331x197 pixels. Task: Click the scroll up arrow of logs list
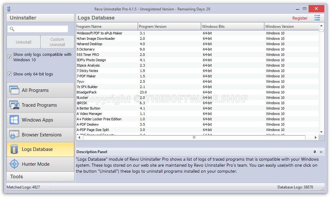(321, 26)
